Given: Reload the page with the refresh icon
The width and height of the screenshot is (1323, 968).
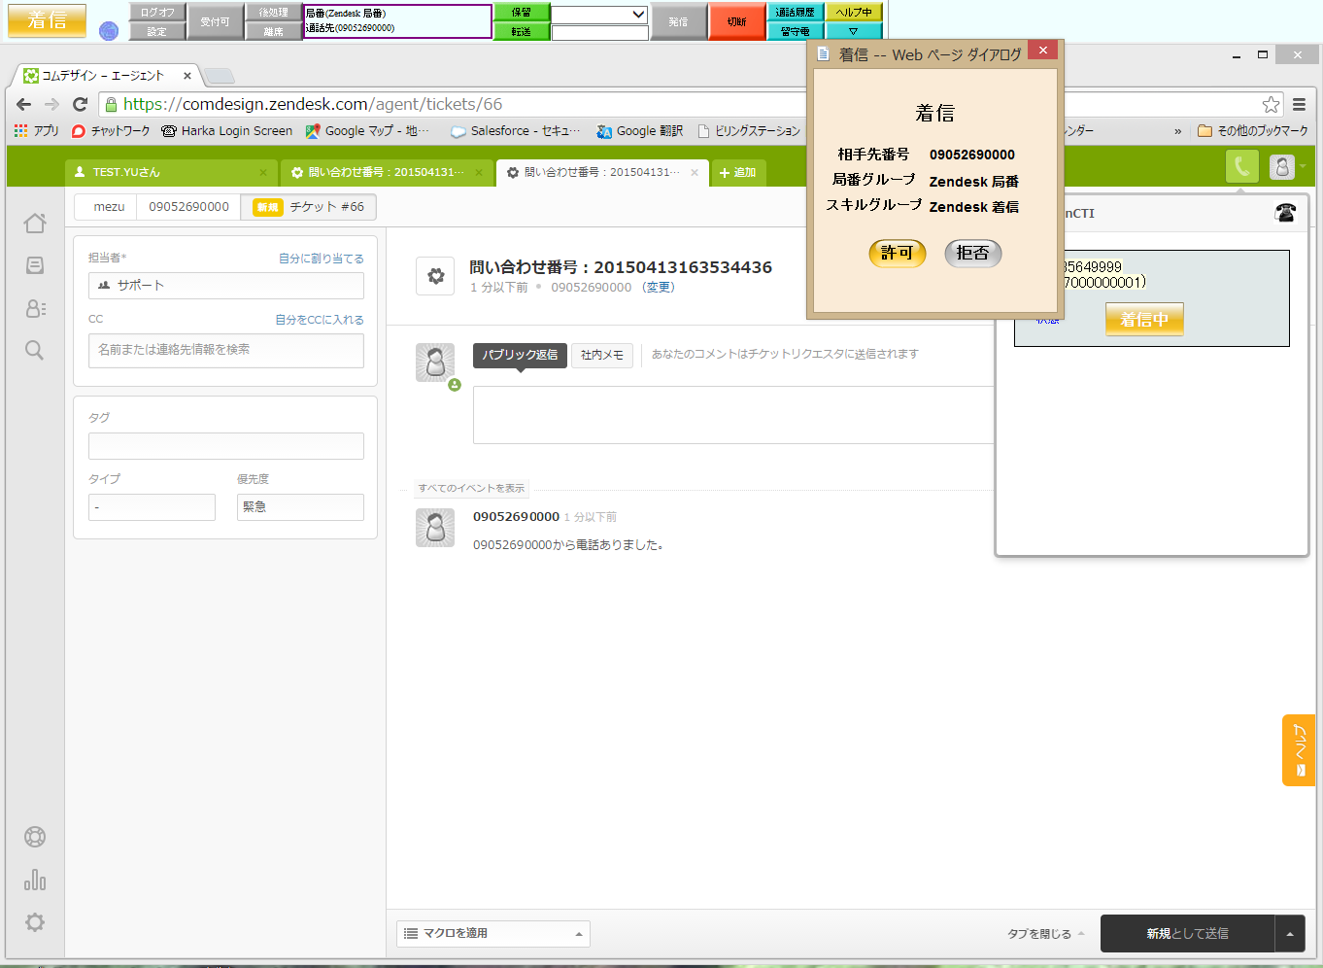Looking at the screenshot, I should click(x=81, y=104).
